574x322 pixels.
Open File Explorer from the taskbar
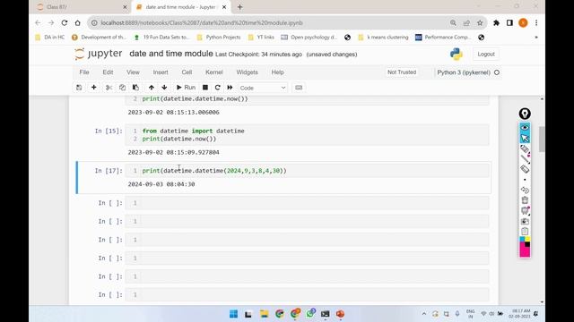pos(264,314)
